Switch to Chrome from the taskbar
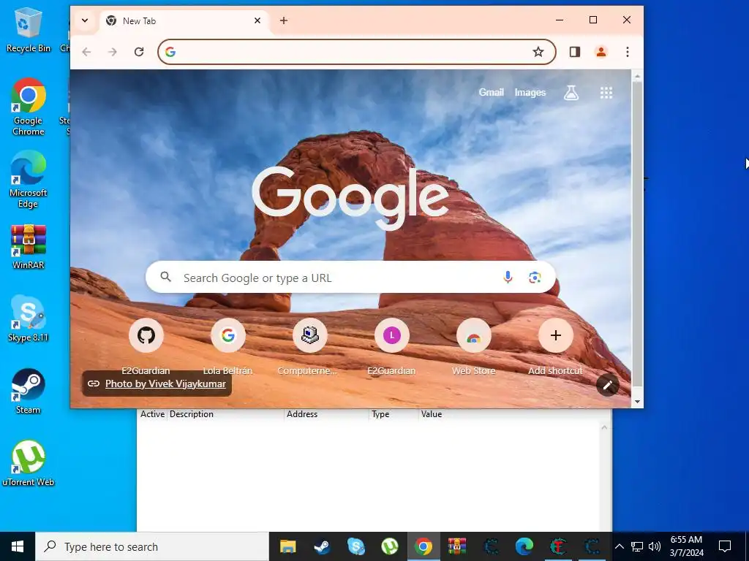The width and height of the screenshot is (749, 561). point(424,546)
